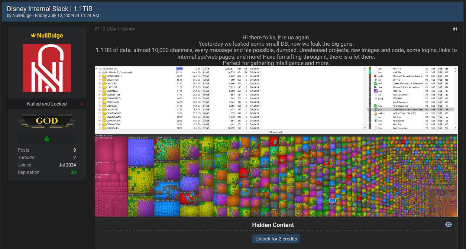Select the PSD File extension icon
The width and height of the screenshot is (466, 249).
pyautogui.click(x=375, y=91)
